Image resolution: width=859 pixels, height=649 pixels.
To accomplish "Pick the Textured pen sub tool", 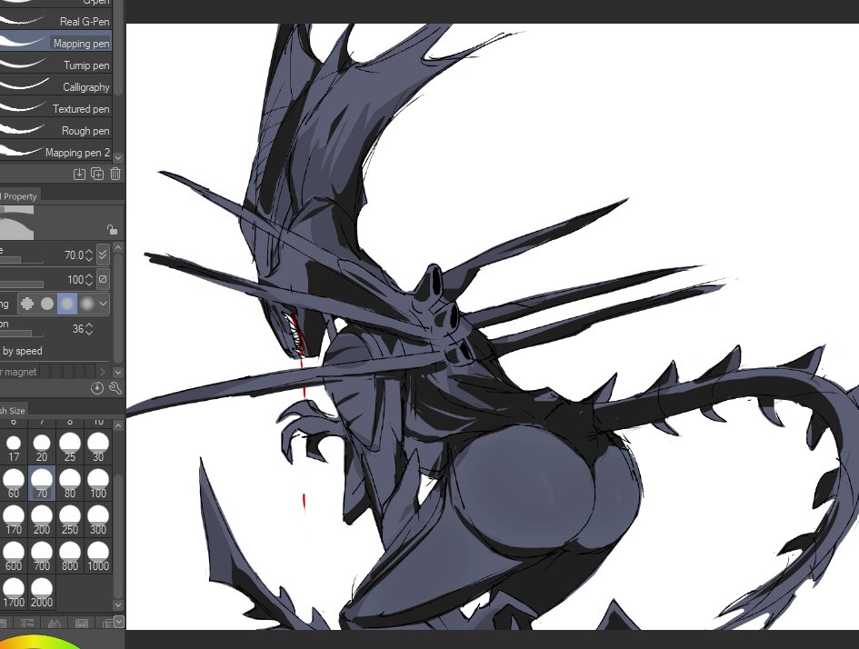I will click(x=55, y=108).
